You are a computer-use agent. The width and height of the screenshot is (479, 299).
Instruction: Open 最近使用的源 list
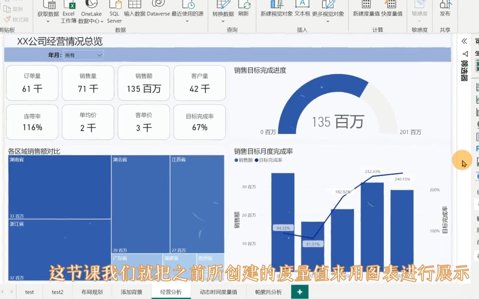[187, 11]
